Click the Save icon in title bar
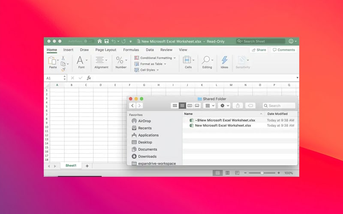343x214 pixels. tap(106, 42)
